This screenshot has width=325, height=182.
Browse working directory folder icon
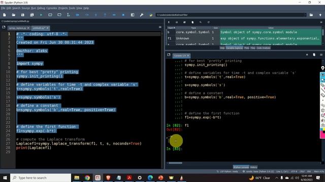(x=311, y=15)
